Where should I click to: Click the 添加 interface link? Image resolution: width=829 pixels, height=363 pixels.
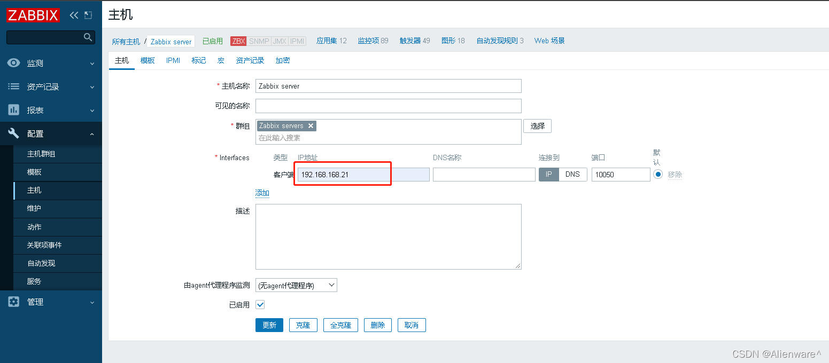pos(262,193)
